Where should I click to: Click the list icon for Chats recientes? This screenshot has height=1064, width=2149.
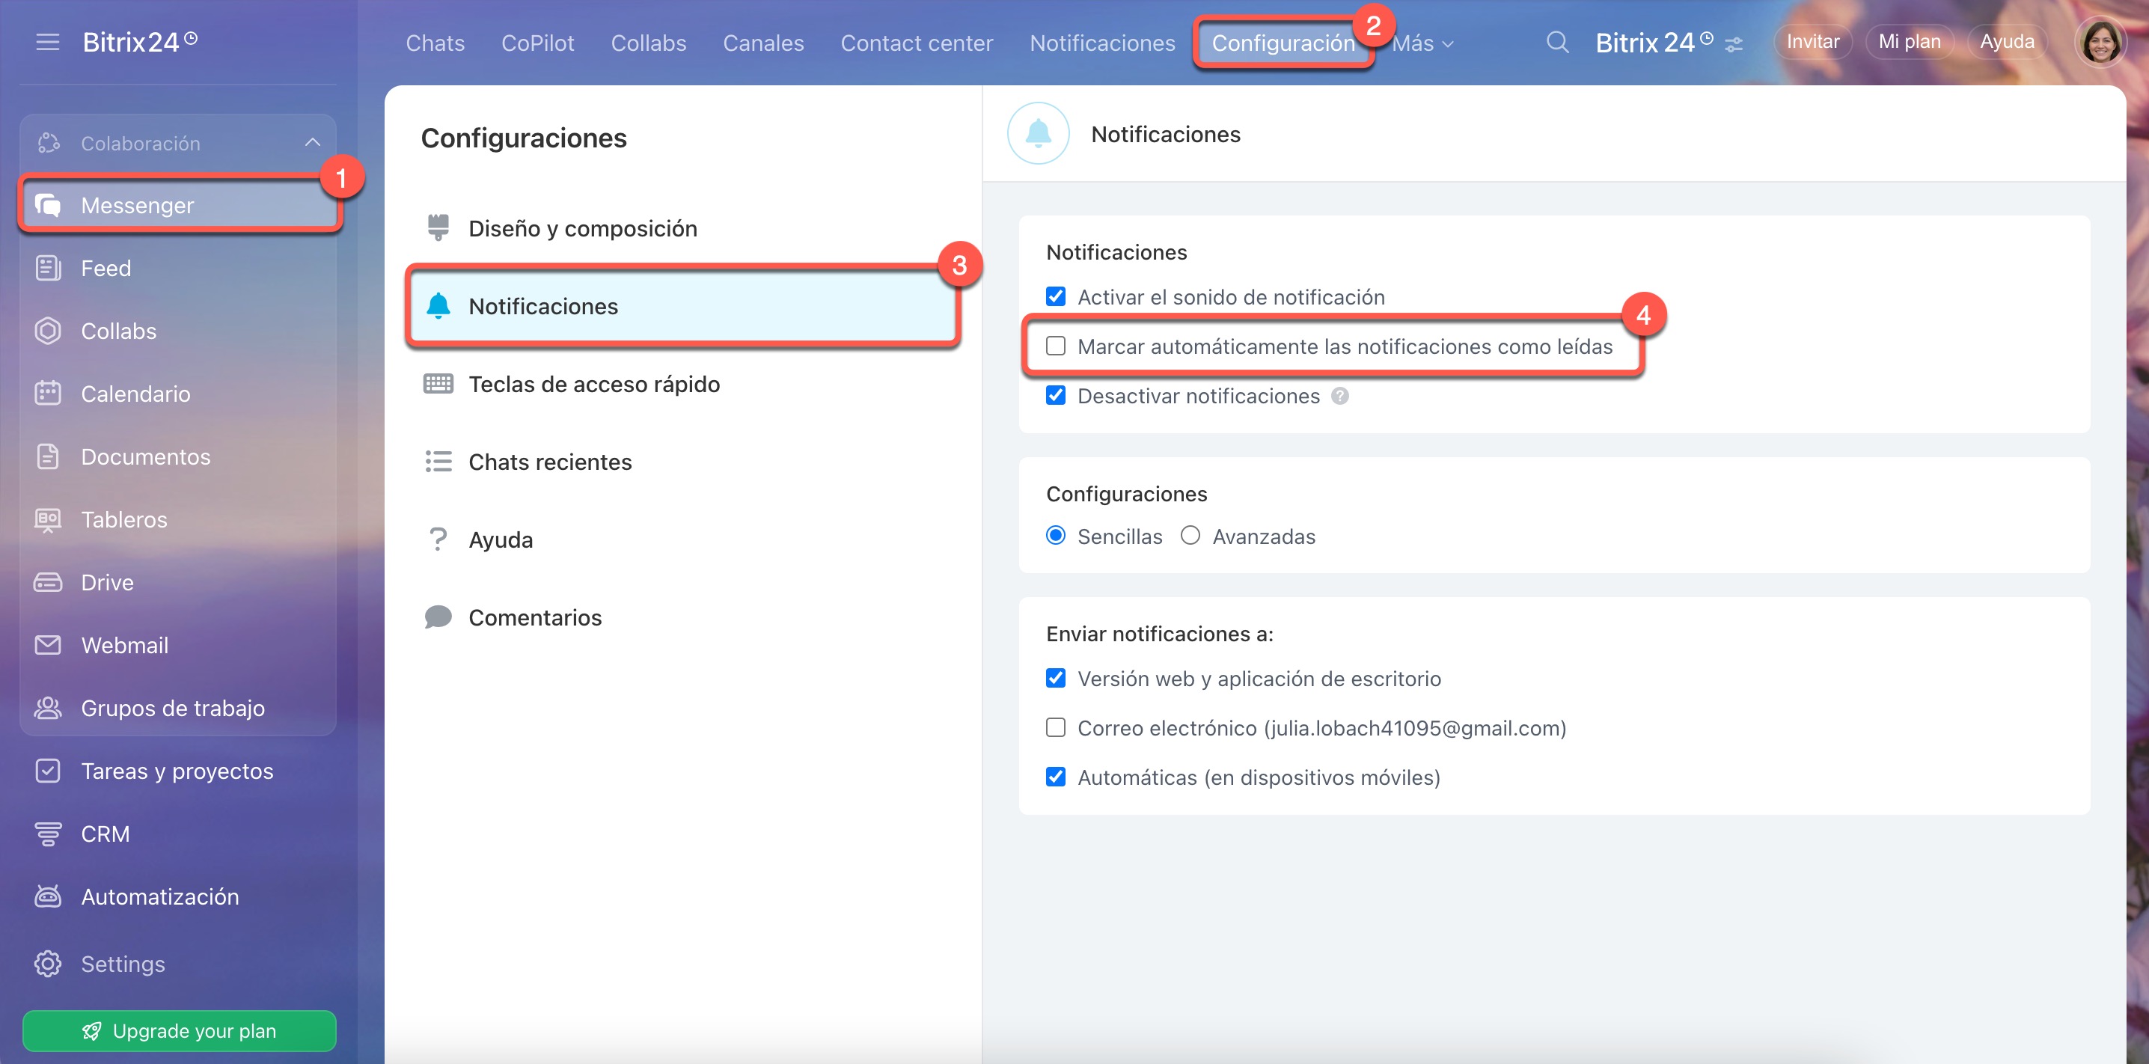click(x=438, y=462)
